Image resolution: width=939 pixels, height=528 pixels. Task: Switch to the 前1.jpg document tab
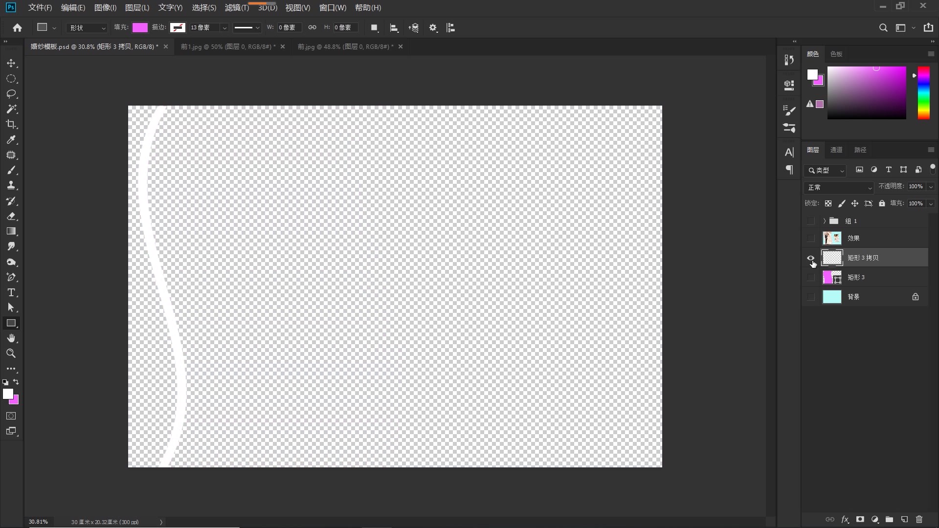click(x=227, y=46)
